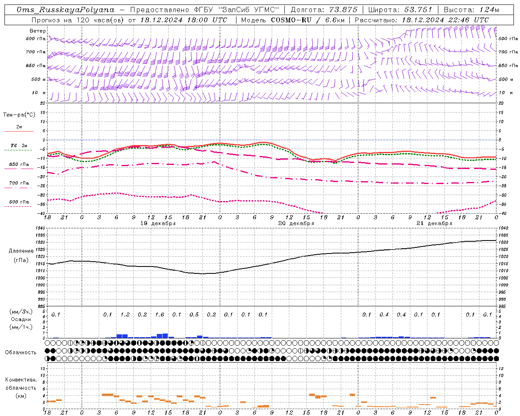
Task: Click the Рассчитано: 18.12.2024 22:46 UTC text
Action: [x=421, y=19]
